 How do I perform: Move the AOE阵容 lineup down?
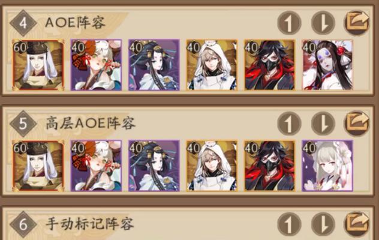point(323,23)
